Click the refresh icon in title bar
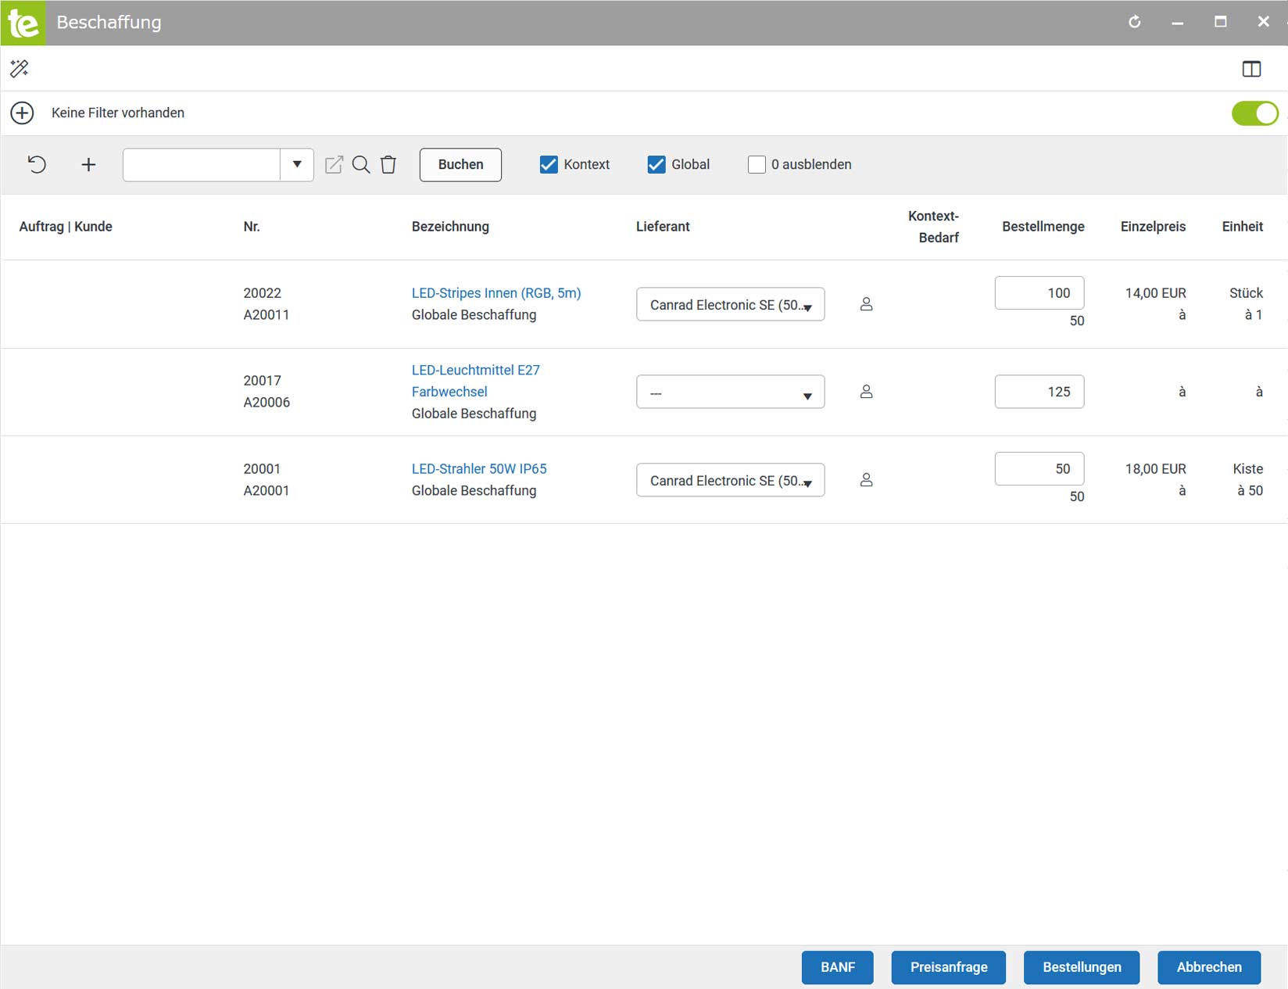 [x=1135, y=22]
